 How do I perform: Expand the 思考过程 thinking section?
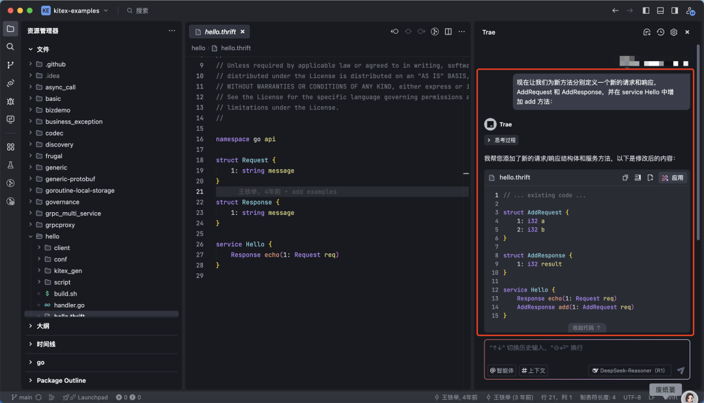(501, 140)
